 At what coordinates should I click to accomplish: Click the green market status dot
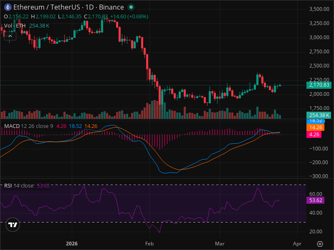[x=131, y=7]
